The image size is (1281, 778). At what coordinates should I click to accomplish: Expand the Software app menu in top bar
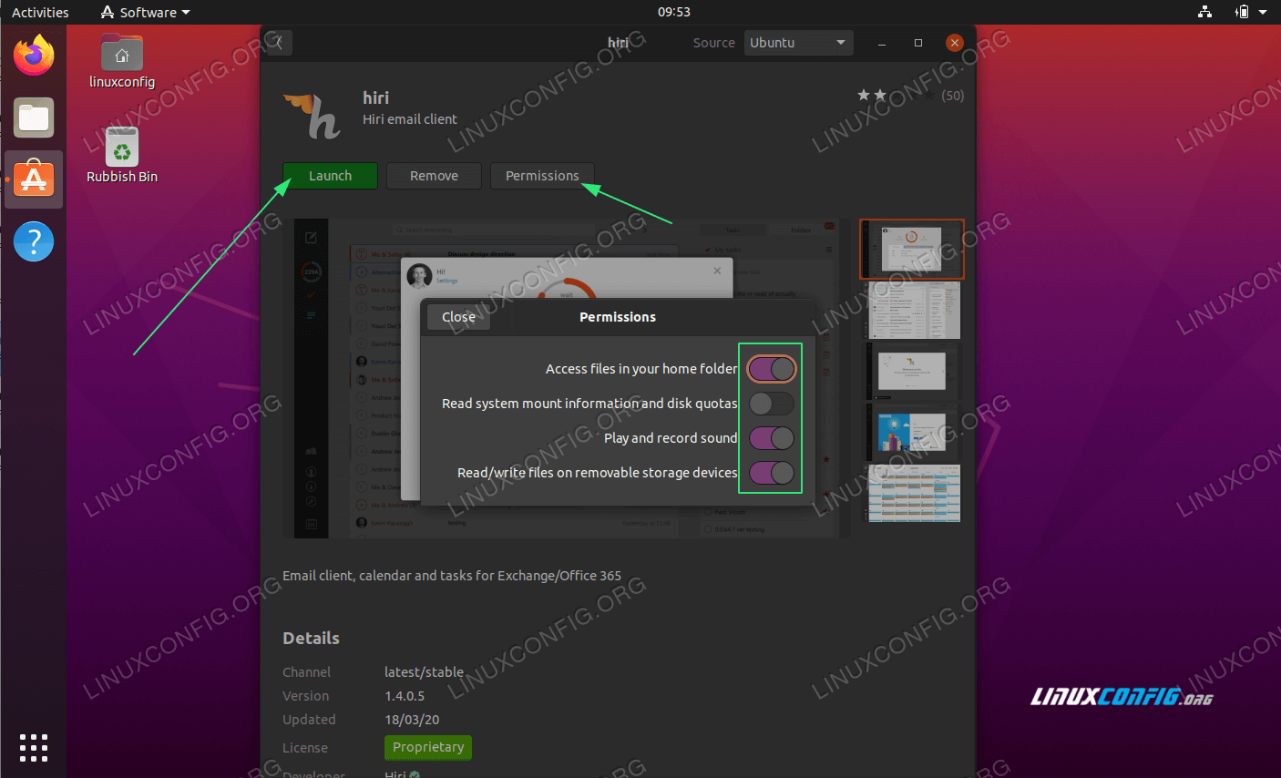click(146, 12)
